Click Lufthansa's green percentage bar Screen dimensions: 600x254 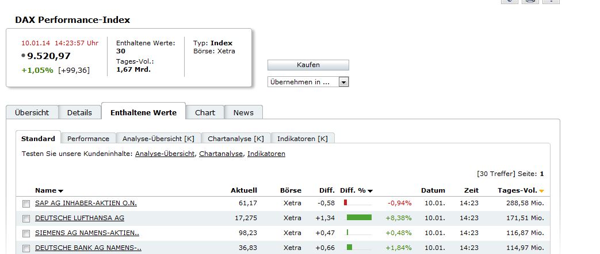tap(359, 217)
